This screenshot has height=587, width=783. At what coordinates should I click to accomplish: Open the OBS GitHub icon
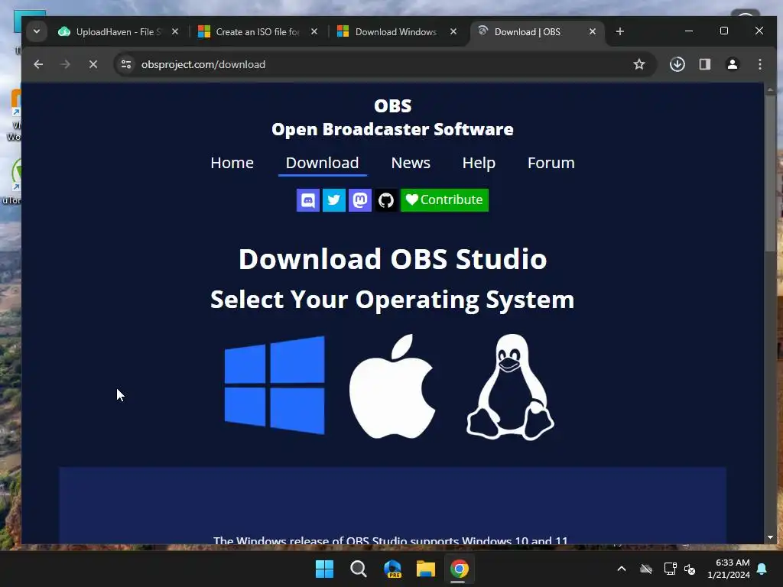[386, 200]
